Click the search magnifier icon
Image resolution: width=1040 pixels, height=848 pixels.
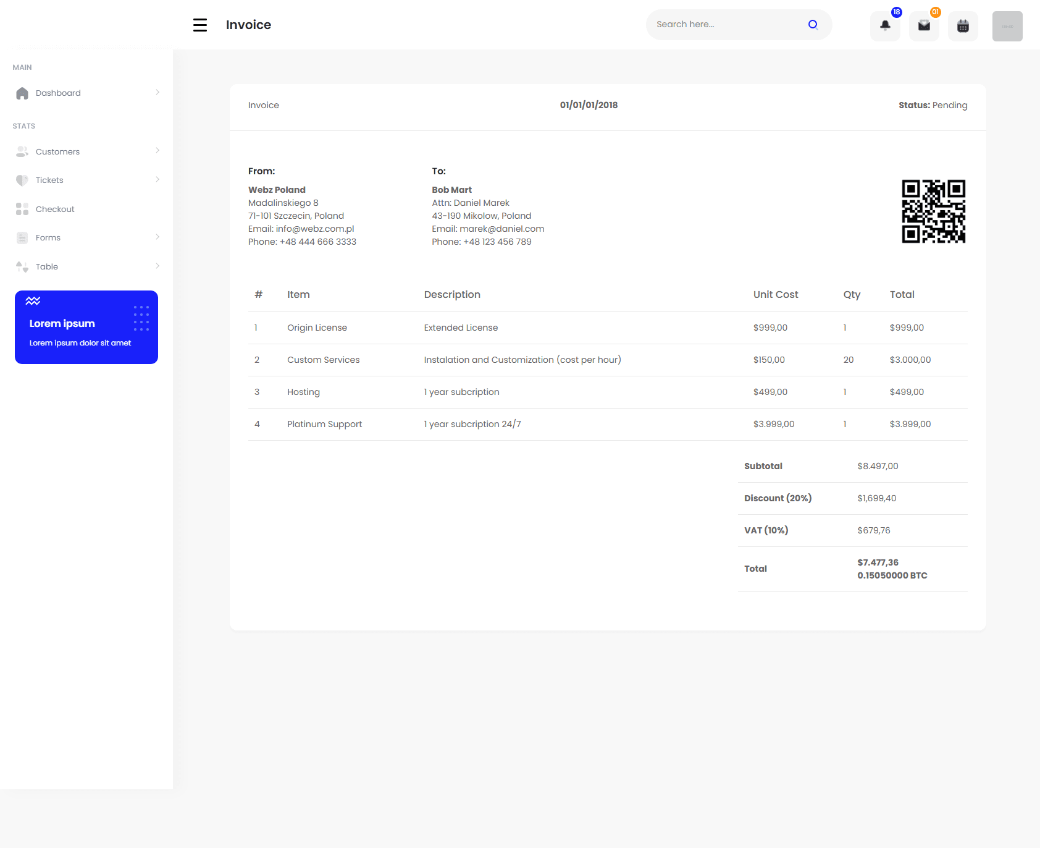[813, 24]
